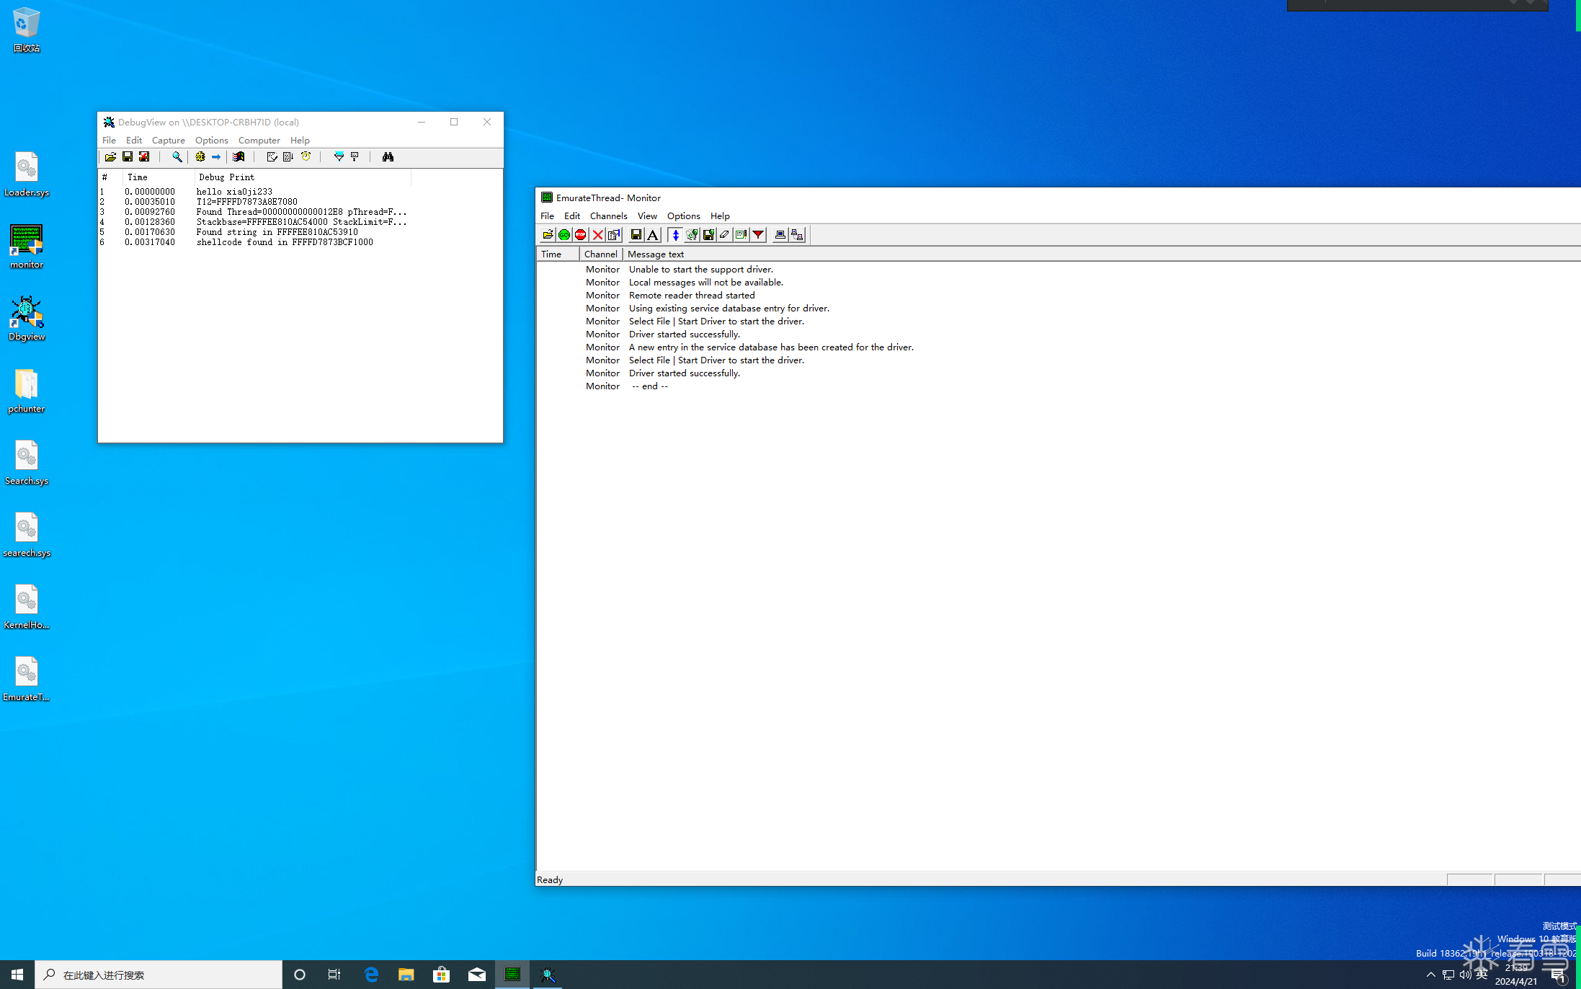Image resolution: width=1581 pixels, height=989 pixels.
Task: Click the eraser clear icon in Monitor toolbar
Action: point(724,235)
